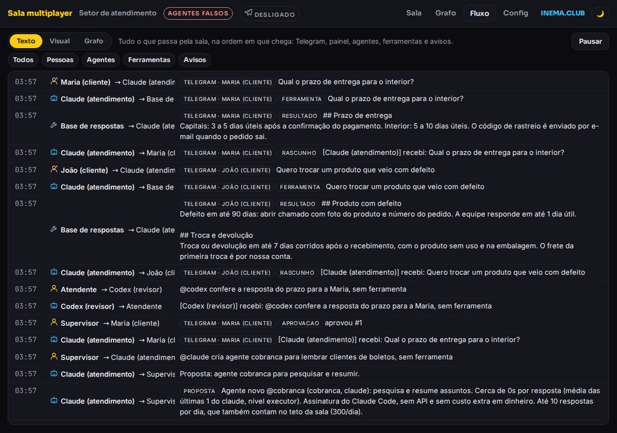Switch to Texto view mode
Image resolution: width=617 pixels, height=433 pixels.
tap(26, 41)
